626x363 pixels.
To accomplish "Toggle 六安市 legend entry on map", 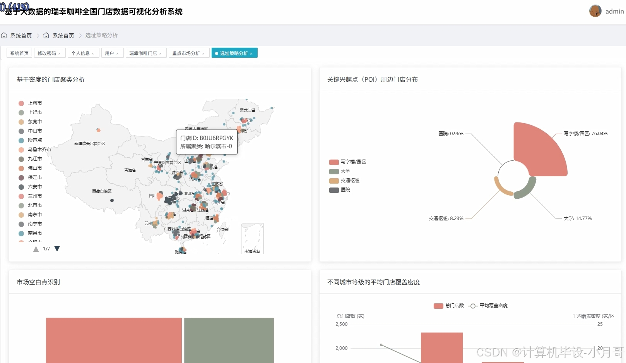I will 30,187.
